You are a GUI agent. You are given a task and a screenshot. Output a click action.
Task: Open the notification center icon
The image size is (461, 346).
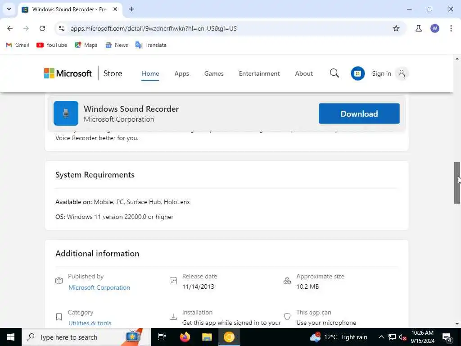[447, 337]
